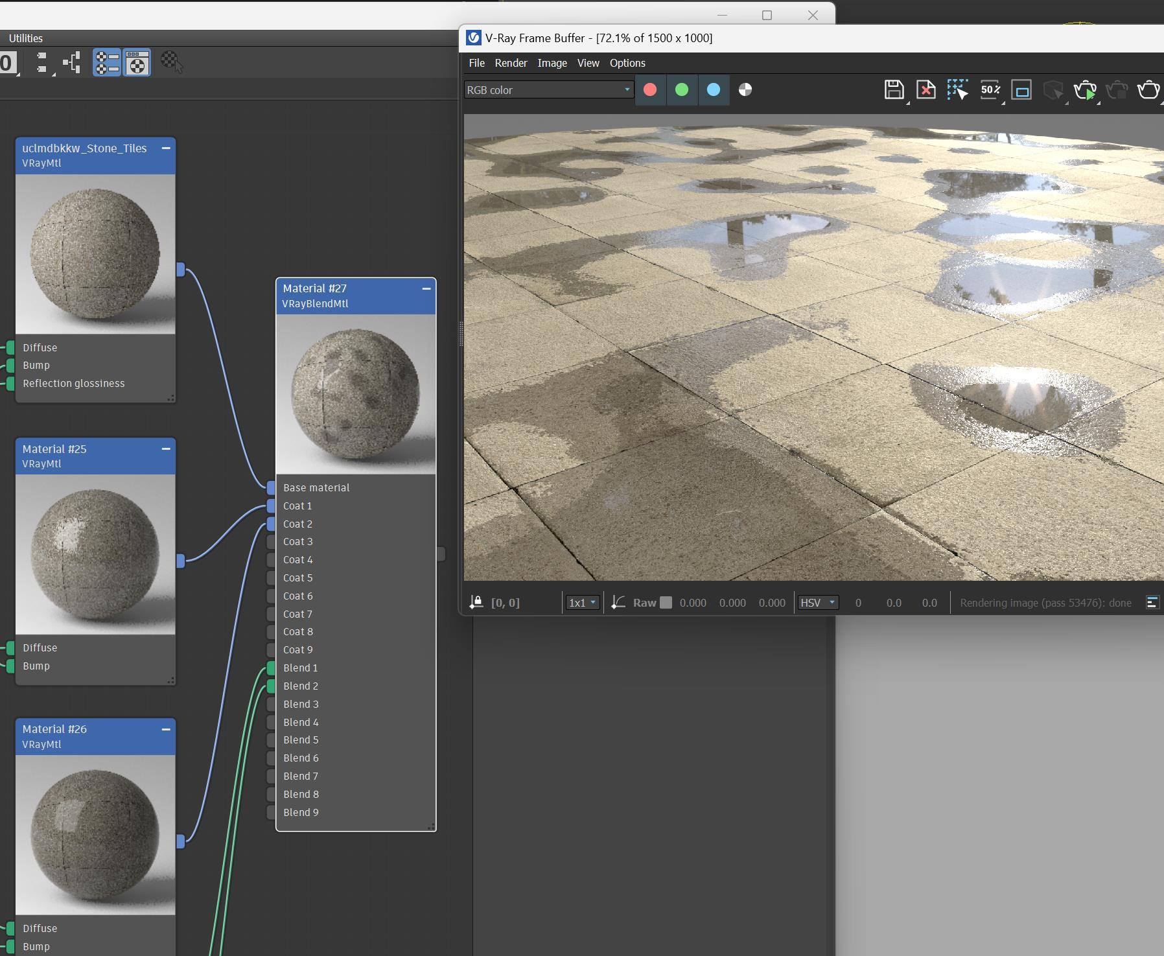Image resolution: width=1164 pixels, height=956 pixels.
Task: Click the Blend 1 green input socket
Action: pos(271,668)
